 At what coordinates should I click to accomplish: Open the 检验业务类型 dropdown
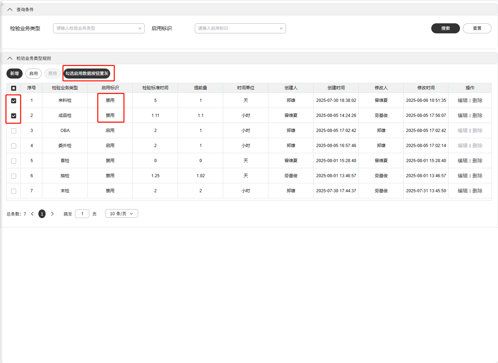[99, 28]
